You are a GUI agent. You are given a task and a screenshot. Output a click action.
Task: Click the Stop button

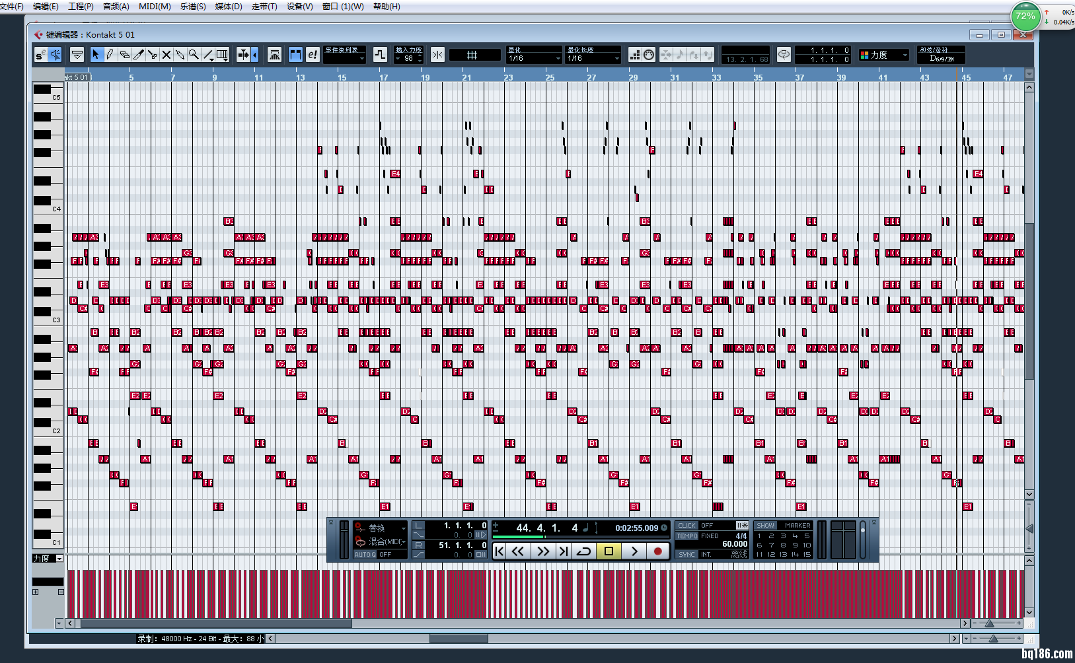coord(609,551)
